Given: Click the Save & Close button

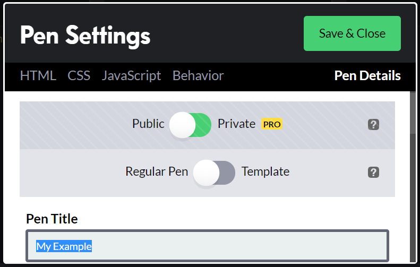Looking at the screenshot, I should pos(352,33).
